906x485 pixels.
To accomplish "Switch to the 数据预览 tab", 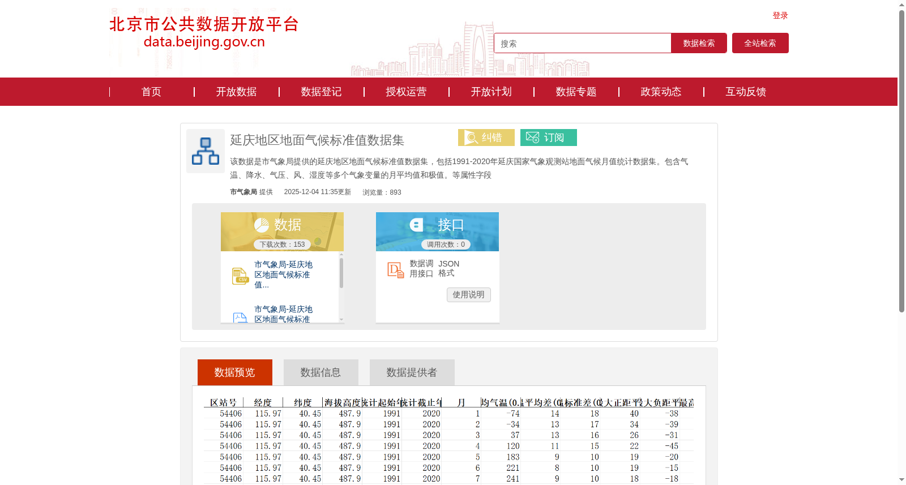I will (x=235, y=372).
